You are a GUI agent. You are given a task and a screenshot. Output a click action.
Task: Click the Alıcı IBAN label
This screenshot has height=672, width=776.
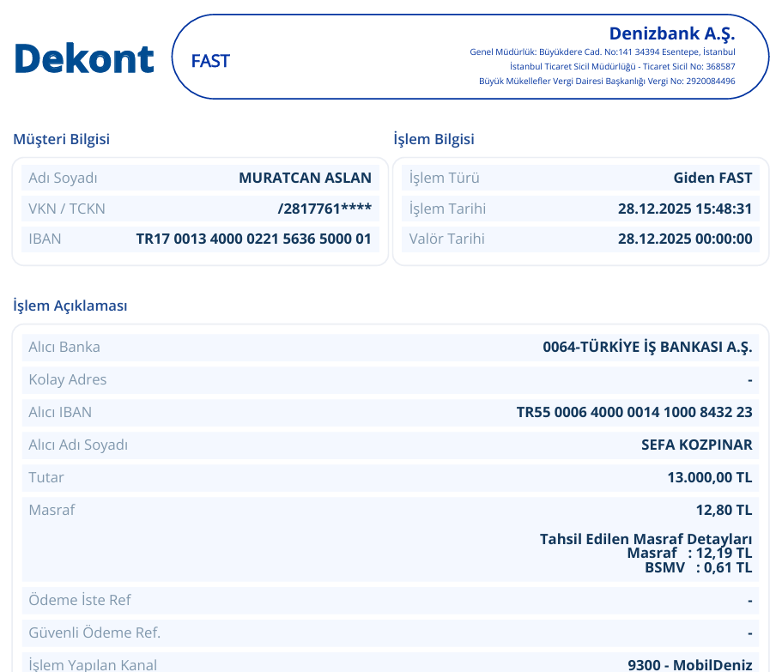pyautogui.click(x=60, y=412)
